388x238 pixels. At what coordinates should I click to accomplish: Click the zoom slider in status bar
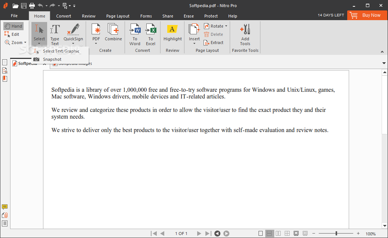(x=336, y=234)
